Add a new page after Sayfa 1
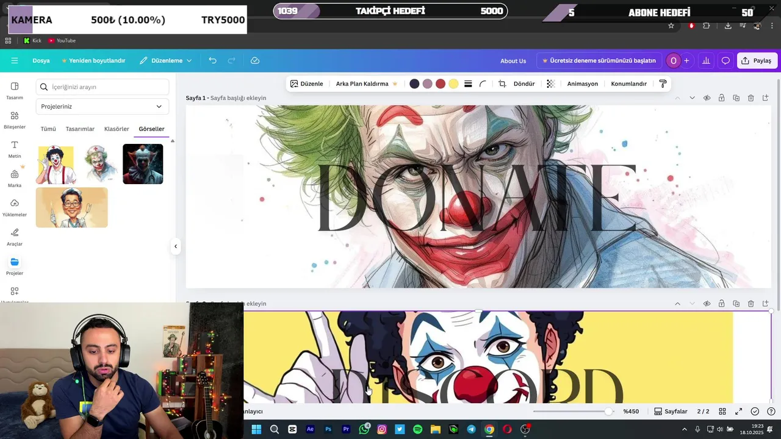This screenshot has width=781, height=439. click(765, 98)
